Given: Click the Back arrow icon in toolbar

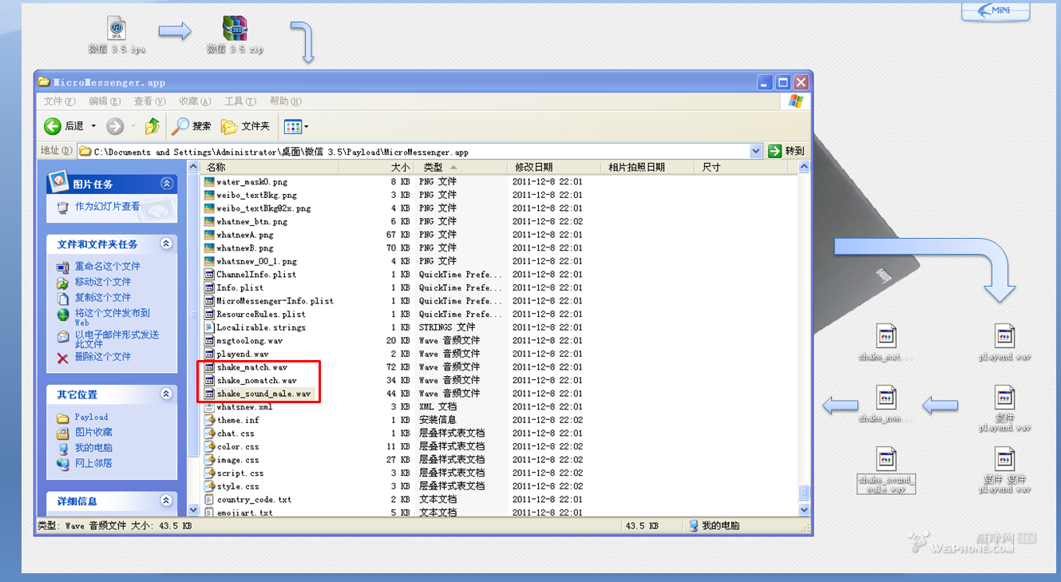Looking at the screenshot, I should coord(53,126).
